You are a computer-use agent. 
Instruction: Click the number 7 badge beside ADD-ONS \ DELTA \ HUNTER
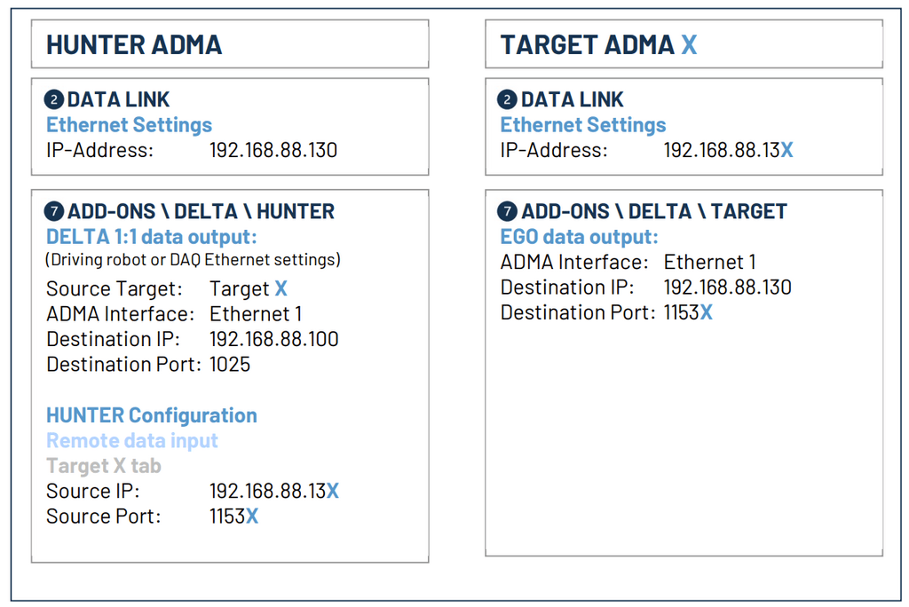pyautogui.click(x=54, y=212)
